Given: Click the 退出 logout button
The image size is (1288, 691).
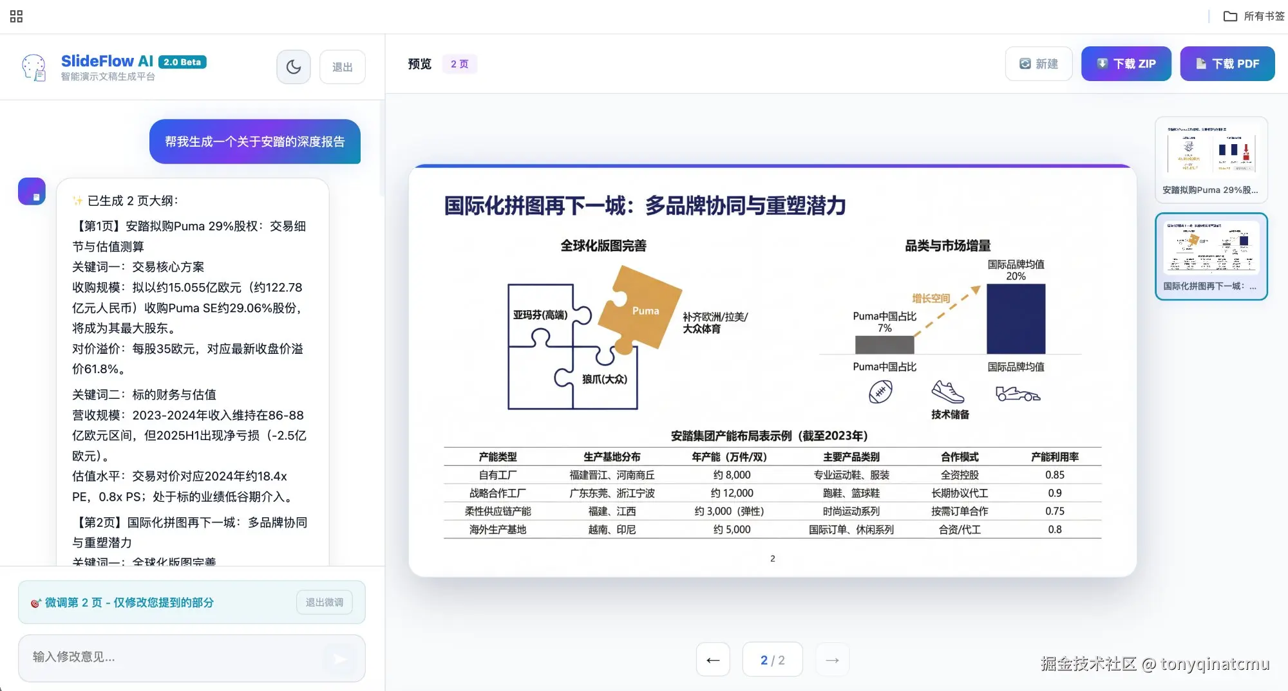Looking at the screenshot, I should click(343, 67).
